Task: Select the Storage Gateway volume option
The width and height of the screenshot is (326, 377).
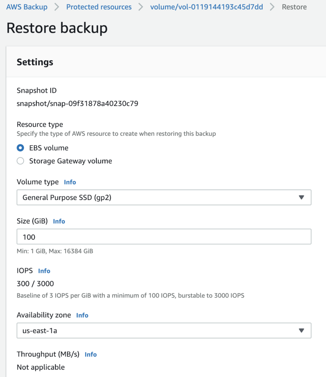Action: pos(21,161)
